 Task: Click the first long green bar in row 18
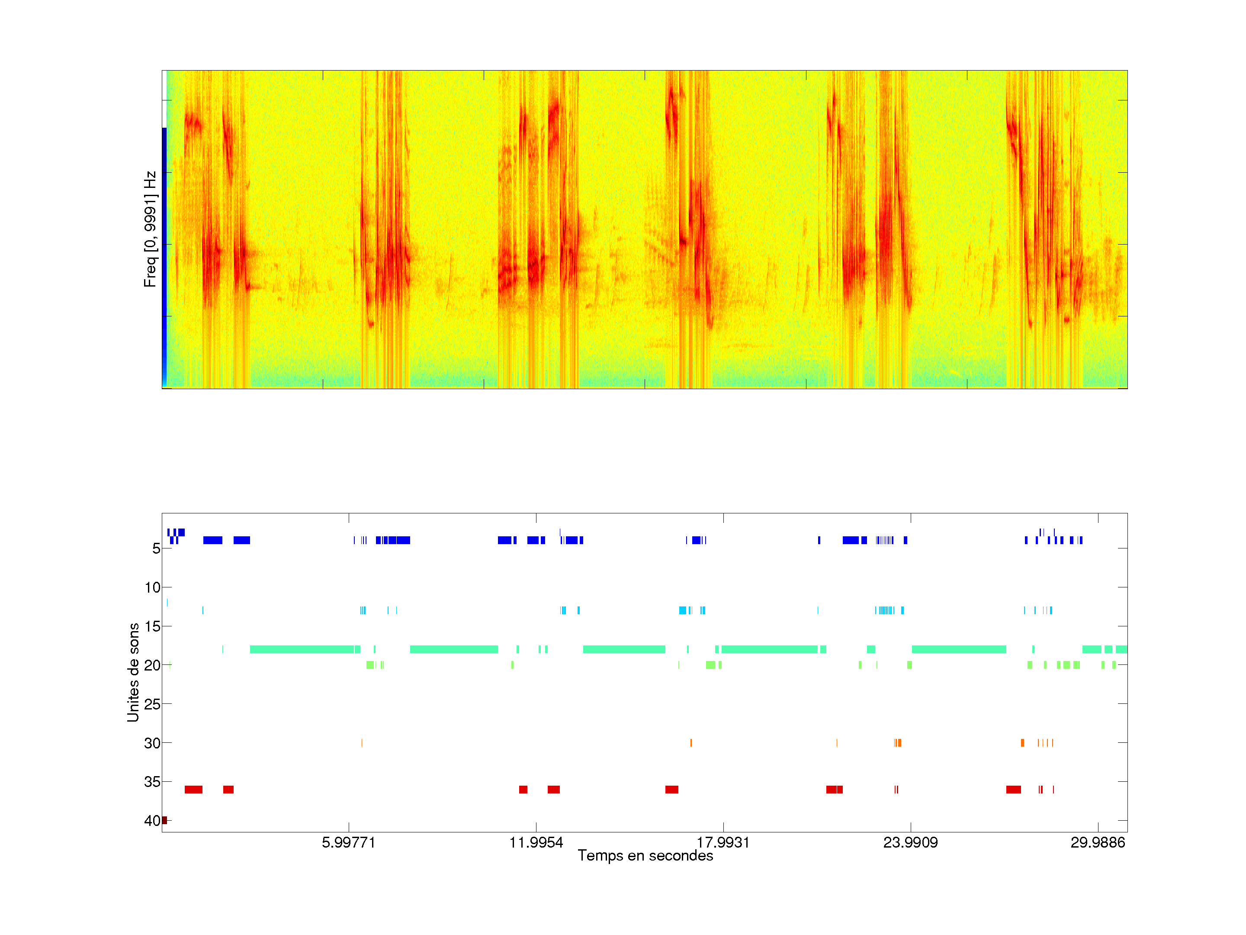(302, 649)
